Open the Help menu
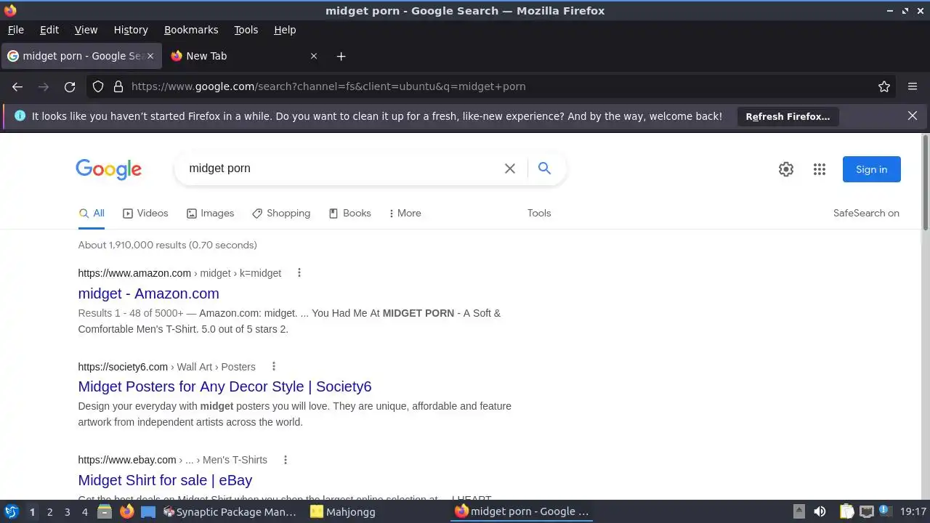 pyautogui.click(x=285, y=30)
